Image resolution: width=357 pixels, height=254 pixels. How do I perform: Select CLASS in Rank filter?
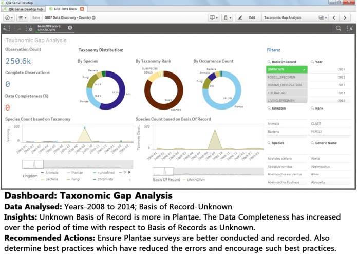pos(330,124)
